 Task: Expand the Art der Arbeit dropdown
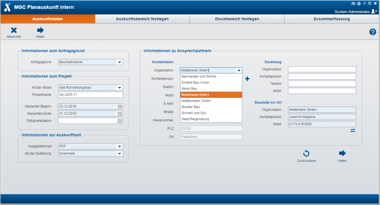click(x=119, y=88)
